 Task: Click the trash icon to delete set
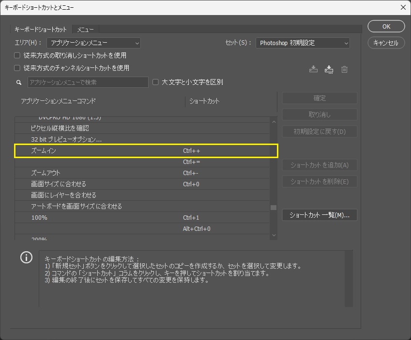coord(344,69)
